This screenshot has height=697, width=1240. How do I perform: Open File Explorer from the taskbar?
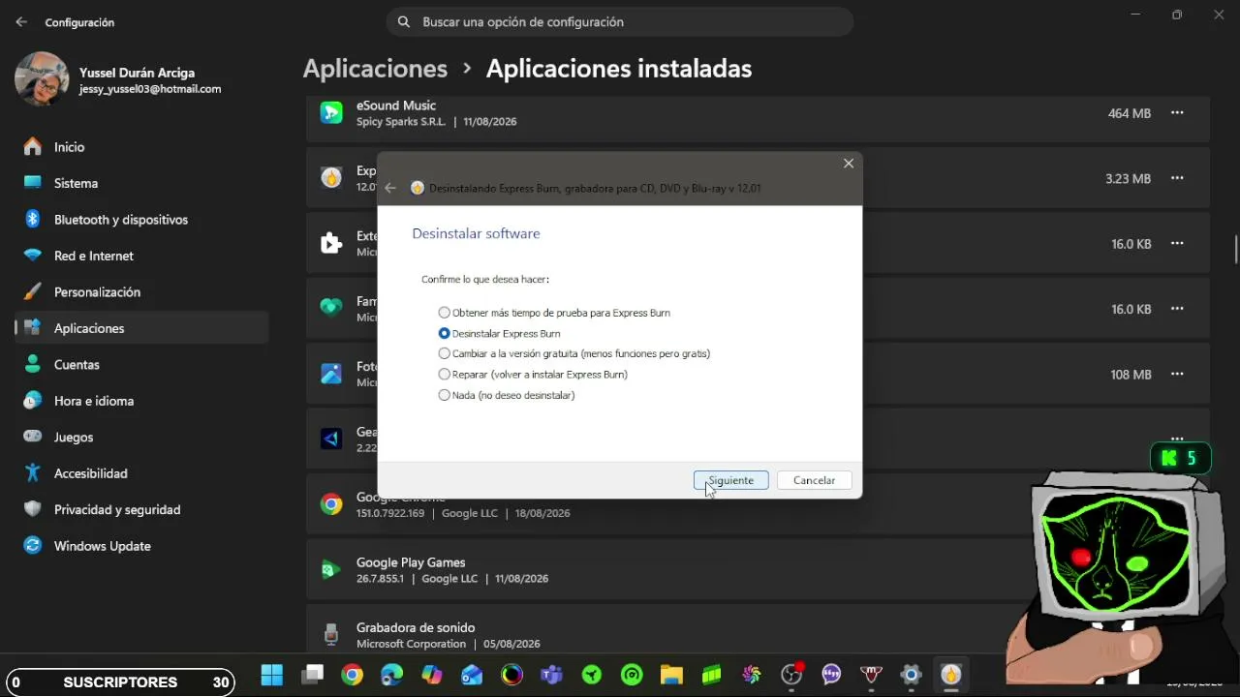point(671,675)
